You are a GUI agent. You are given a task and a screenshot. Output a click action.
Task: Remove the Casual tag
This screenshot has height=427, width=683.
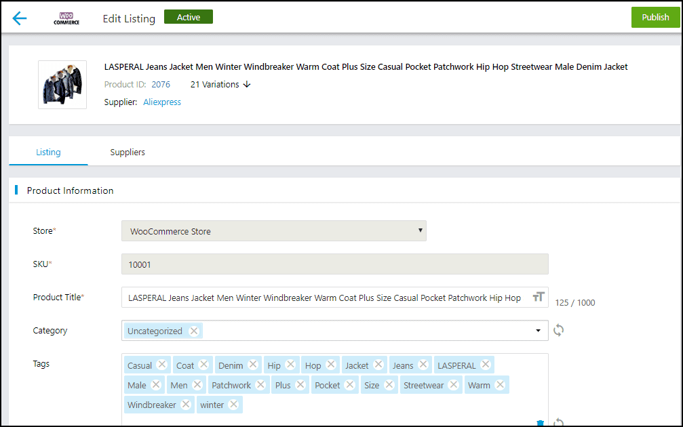pyautogui.click(x=161, y=365)
